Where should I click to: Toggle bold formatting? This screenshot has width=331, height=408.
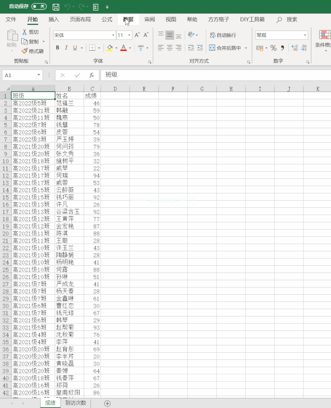(57, 48)
